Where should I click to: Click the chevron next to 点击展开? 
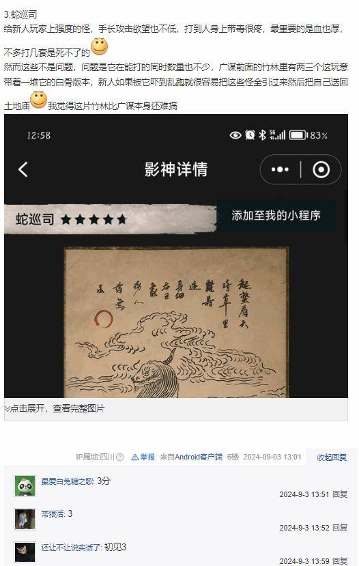(7, 408)
